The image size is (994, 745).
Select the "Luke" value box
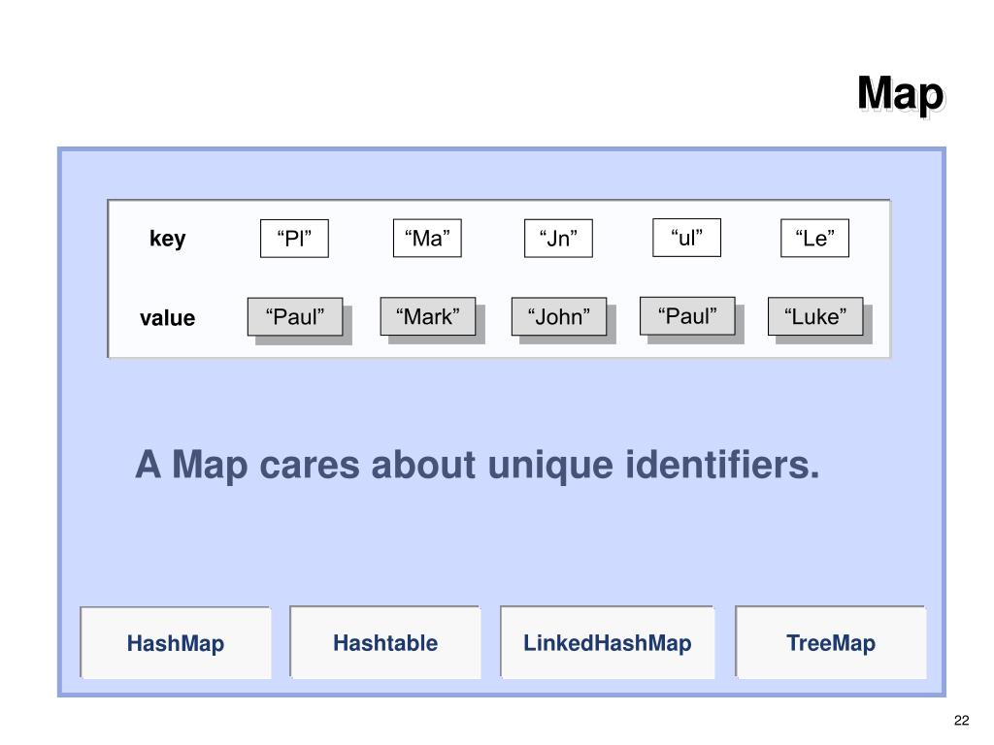coord(815,316)
